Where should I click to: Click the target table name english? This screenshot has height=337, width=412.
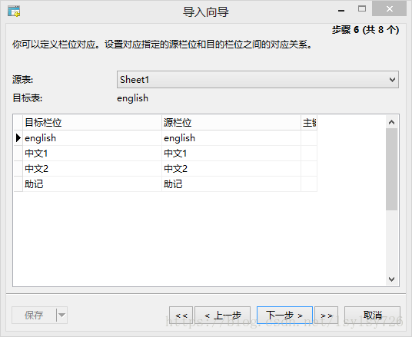(x=132, y=98)
